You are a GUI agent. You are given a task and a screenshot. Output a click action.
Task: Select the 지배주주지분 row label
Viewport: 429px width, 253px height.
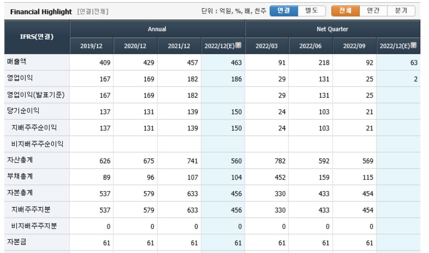pos(31,209)
